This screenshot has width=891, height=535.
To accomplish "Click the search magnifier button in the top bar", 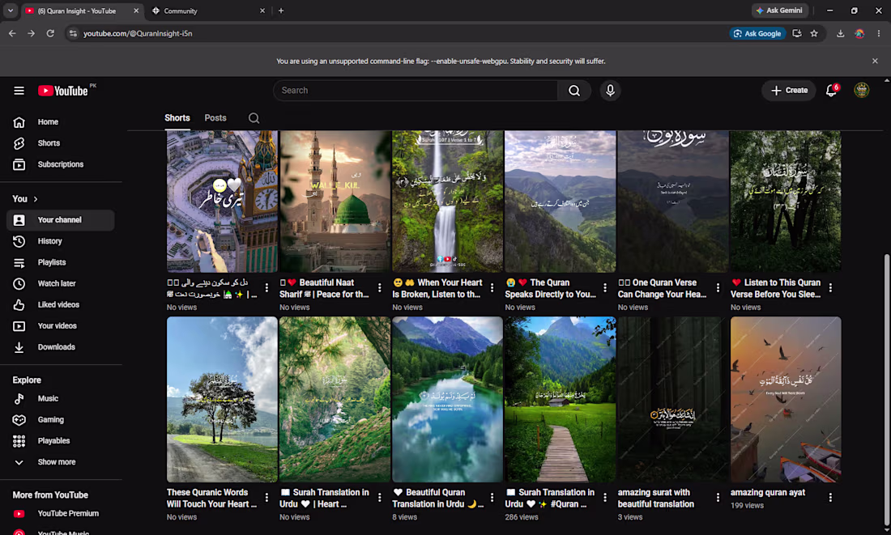I will point(574,91).
